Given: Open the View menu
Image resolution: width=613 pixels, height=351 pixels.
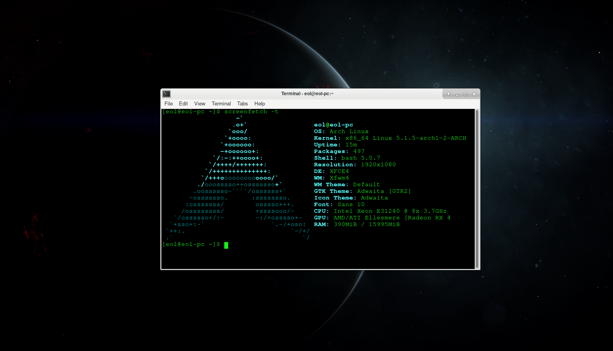Looking at the screenshot, I should point(200,103).
